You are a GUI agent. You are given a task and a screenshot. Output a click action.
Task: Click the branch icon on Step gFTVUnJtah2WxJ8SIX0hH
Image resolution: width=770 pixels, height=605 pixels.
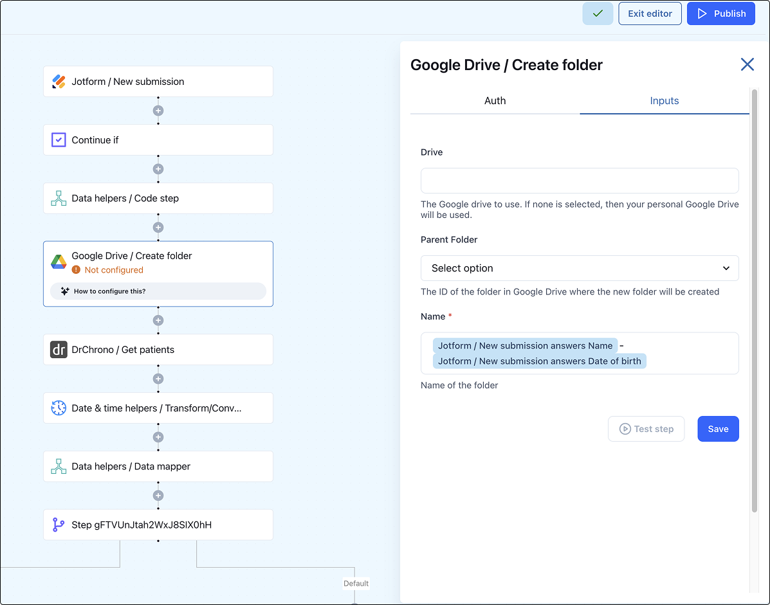pyautogui.click(x=59, y=525)
